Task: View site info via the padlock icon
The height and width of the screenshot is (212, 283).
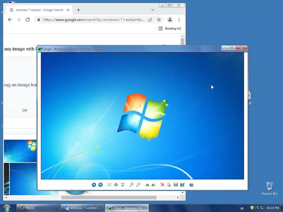Action: click(39, 20)
